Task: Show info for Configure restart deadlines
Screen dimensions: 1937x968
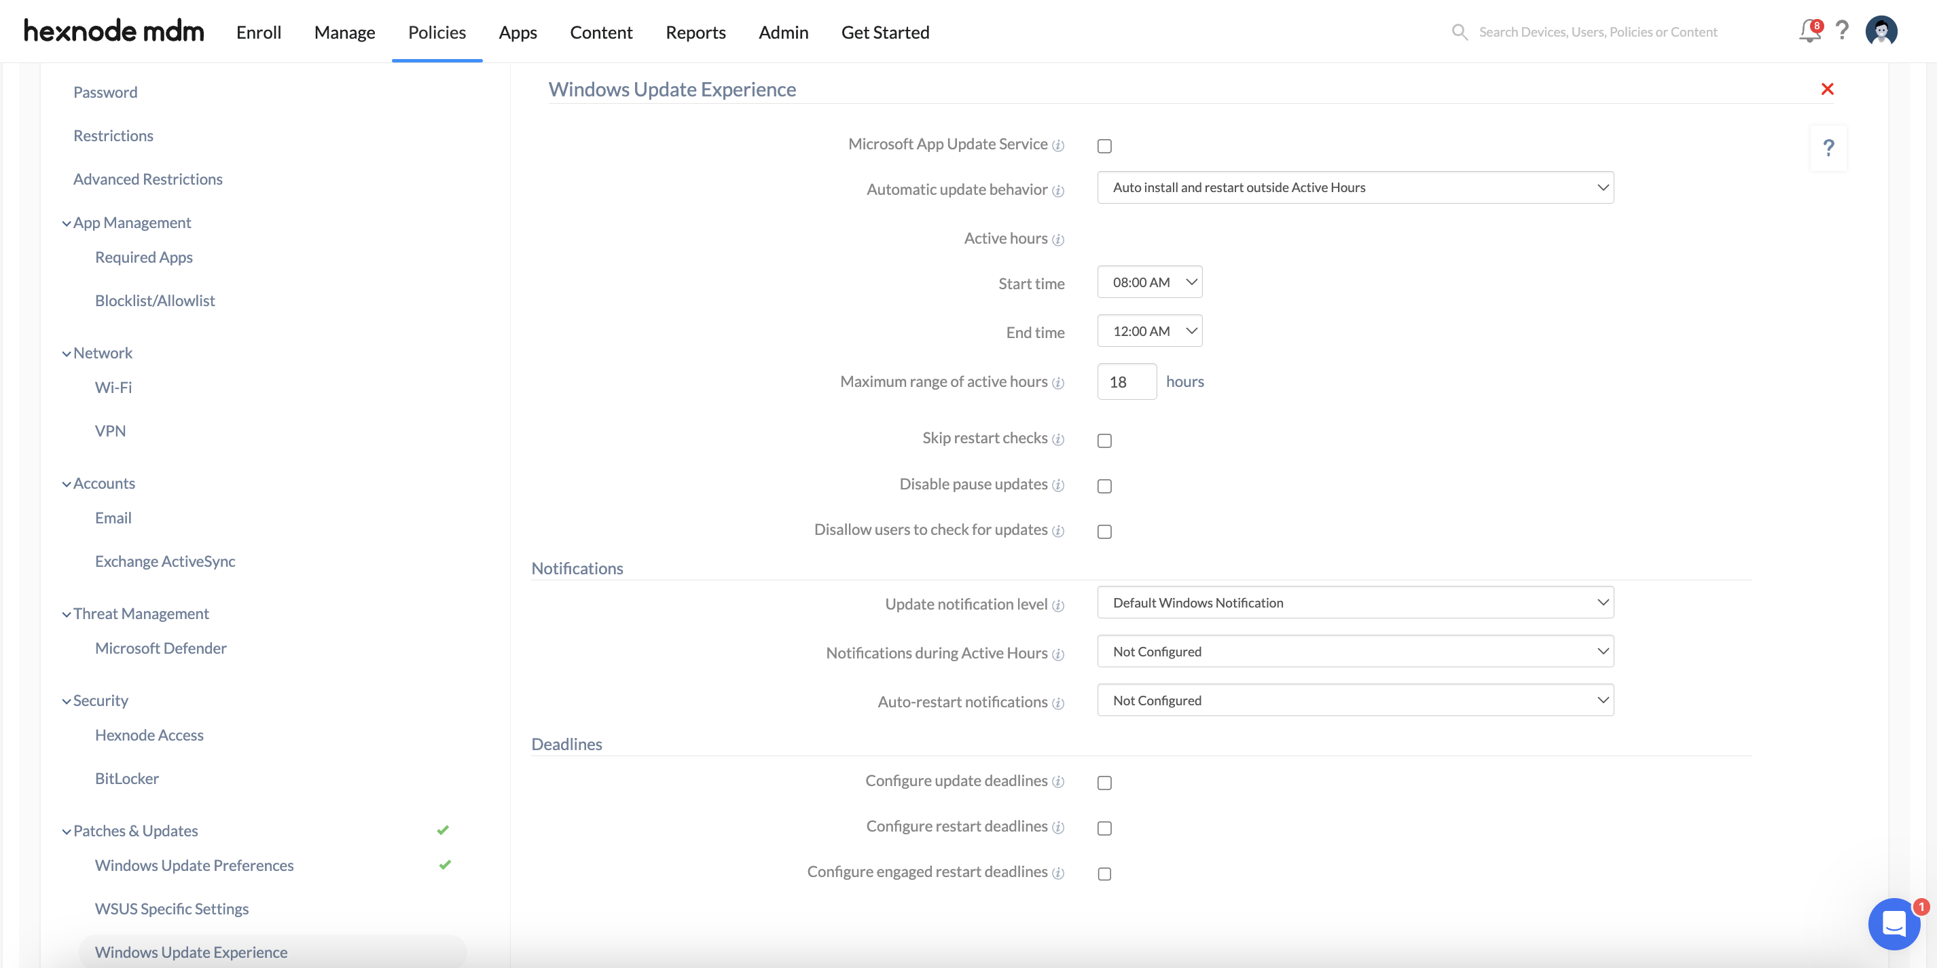Action: point(1058,827)
